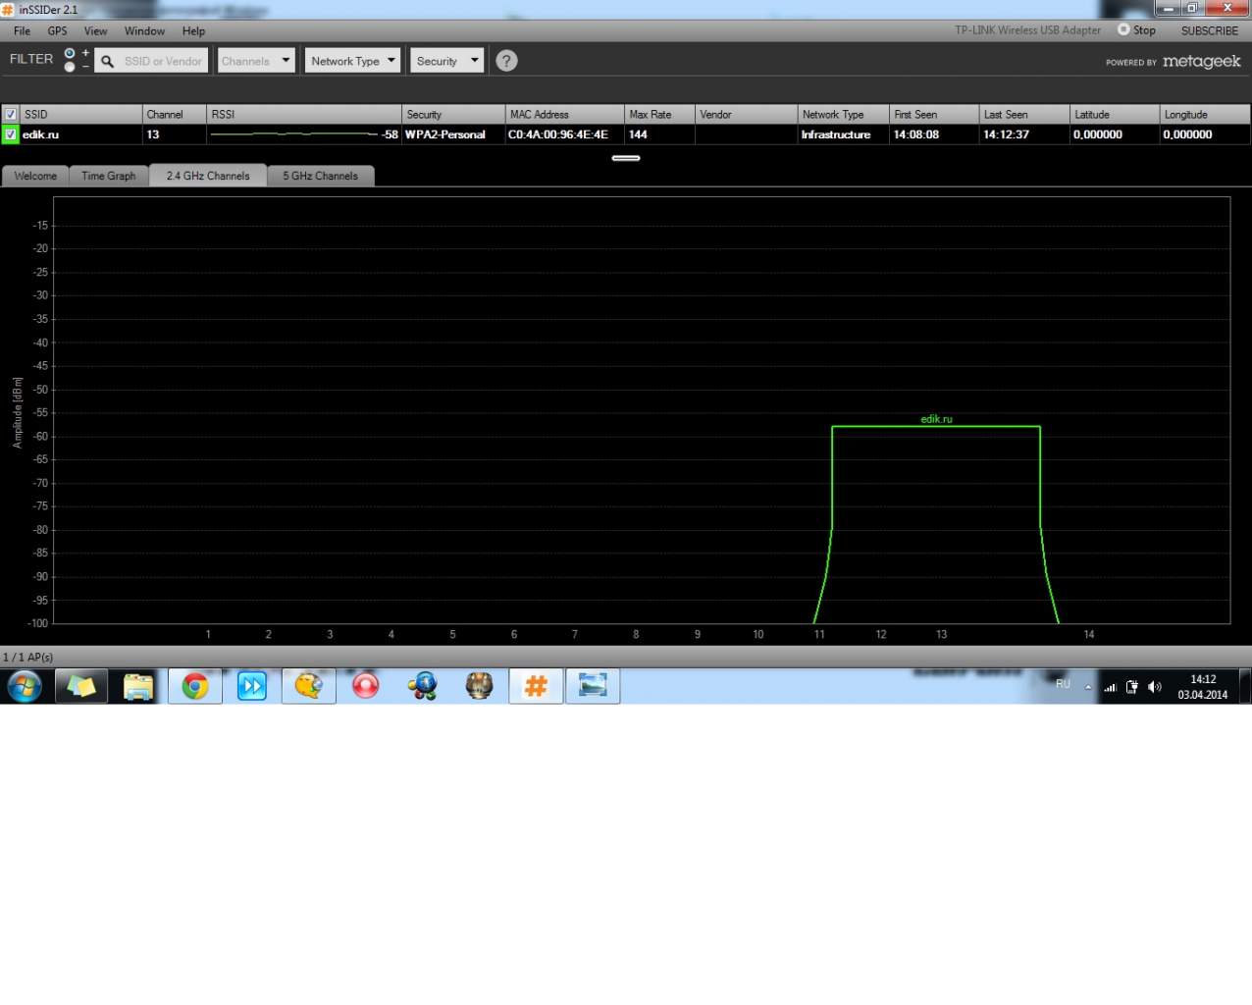Open the globe taskbar app

(x=423, y=686)
